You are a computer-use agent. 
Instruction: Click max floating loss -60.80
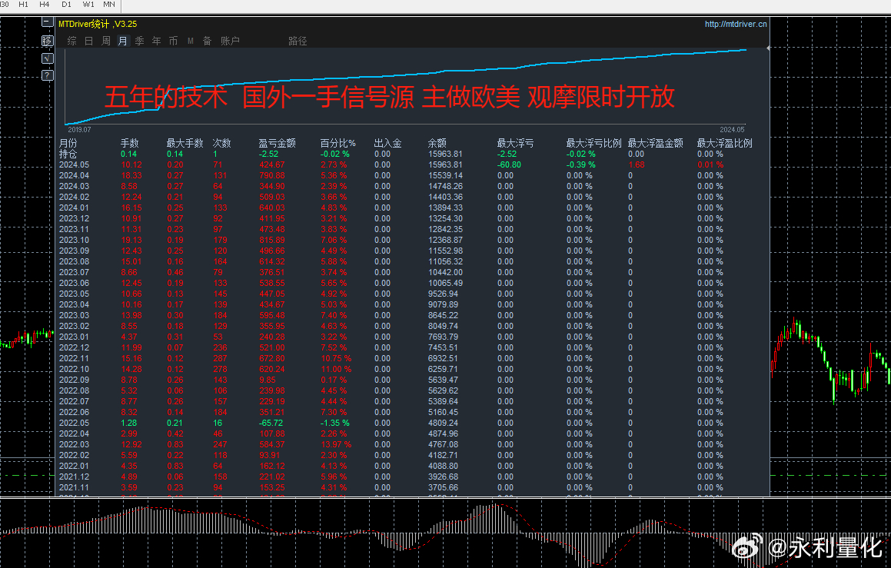(509, 164)
